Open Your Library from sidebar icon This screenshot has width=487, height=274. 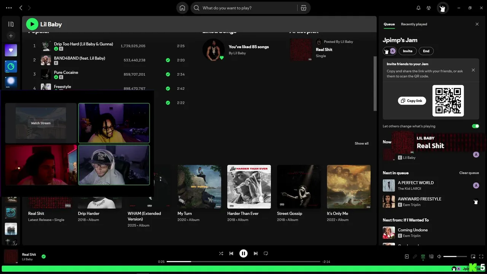pyautogui.click(x=11, y=24)
